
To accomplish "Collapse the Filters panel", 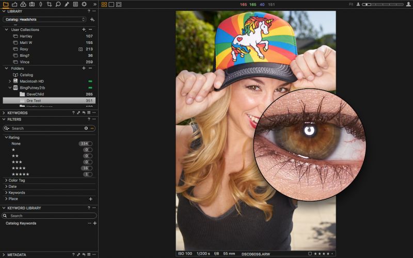I will point(4,119).
